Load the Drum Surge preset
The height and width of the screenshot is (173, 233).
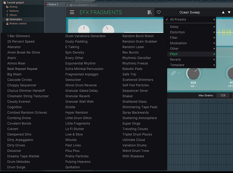[x=16, y=167]
